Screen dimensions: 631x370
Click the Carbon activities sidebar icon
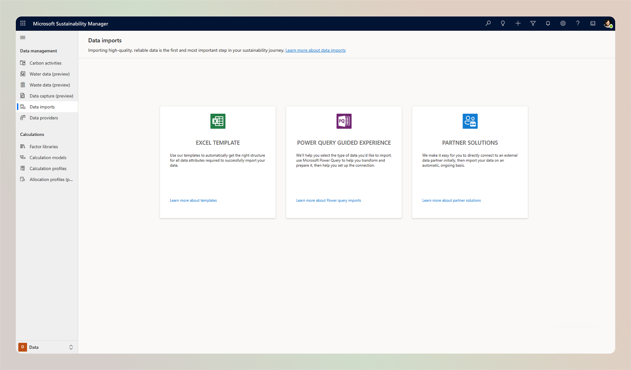(x=23, y=62)
